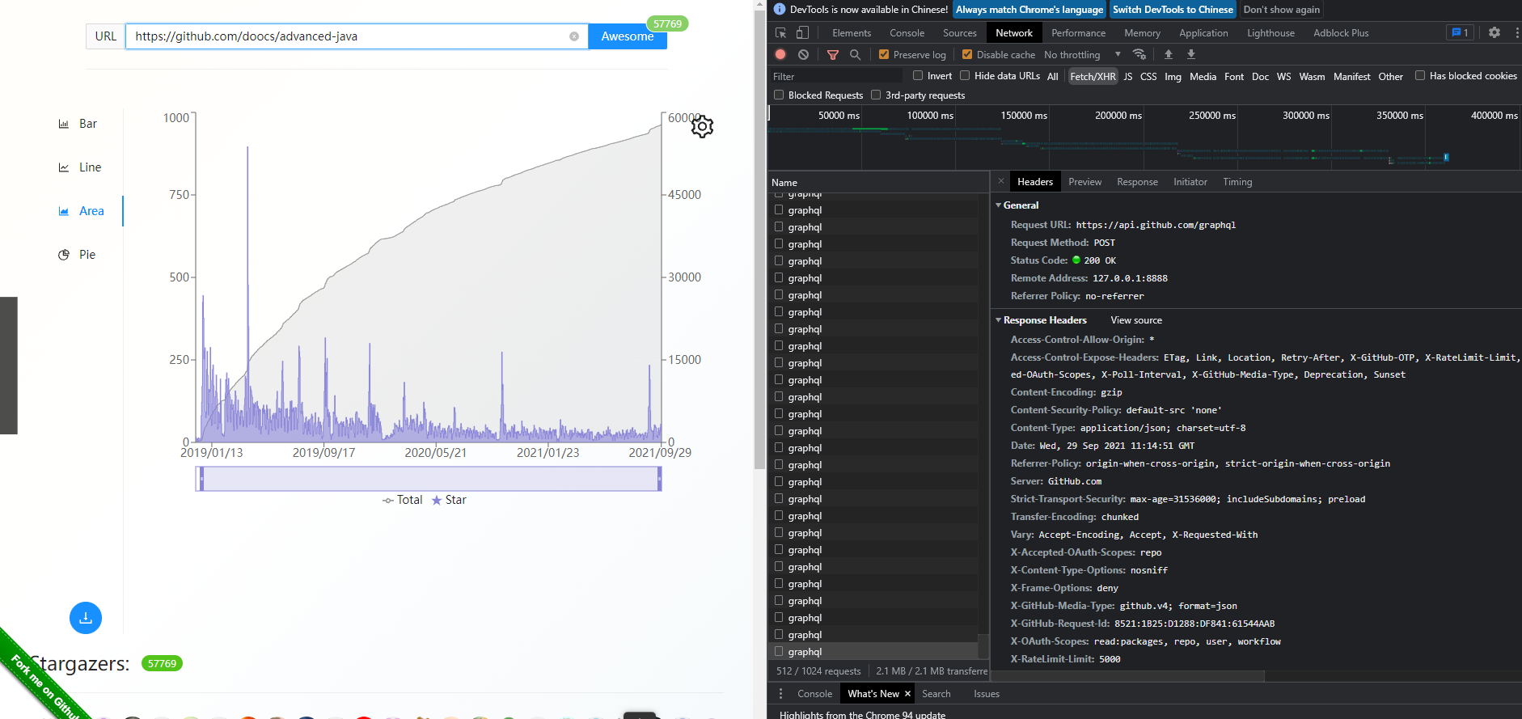Viewport: 1522px width, 719px height.
Task: Select the Area chart type icon
Action: coord(64,211)
